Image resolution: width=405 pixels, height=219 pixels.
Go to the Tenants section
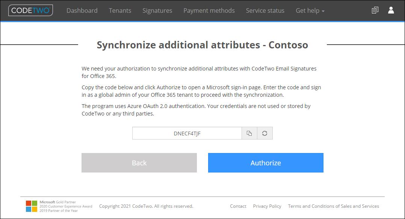120,10
